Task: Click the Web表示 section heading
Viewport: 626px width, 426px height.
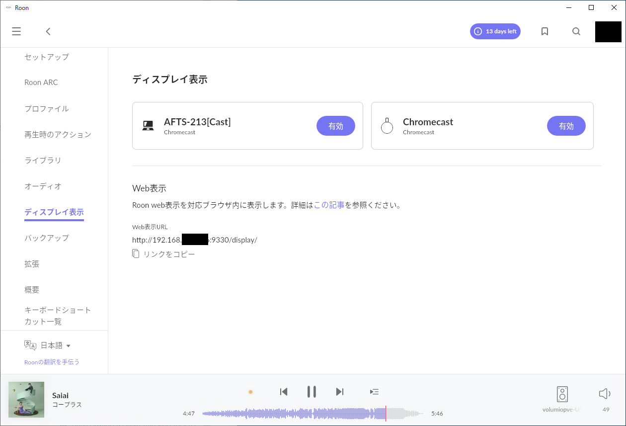Action: pyautogui.click(x=149, y=188)
